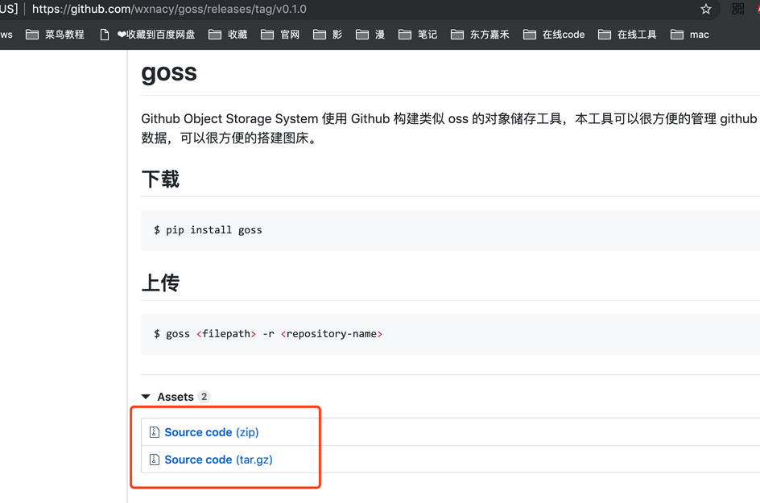
Task: Open the mac bookmark folder
Action: point(690,35)
